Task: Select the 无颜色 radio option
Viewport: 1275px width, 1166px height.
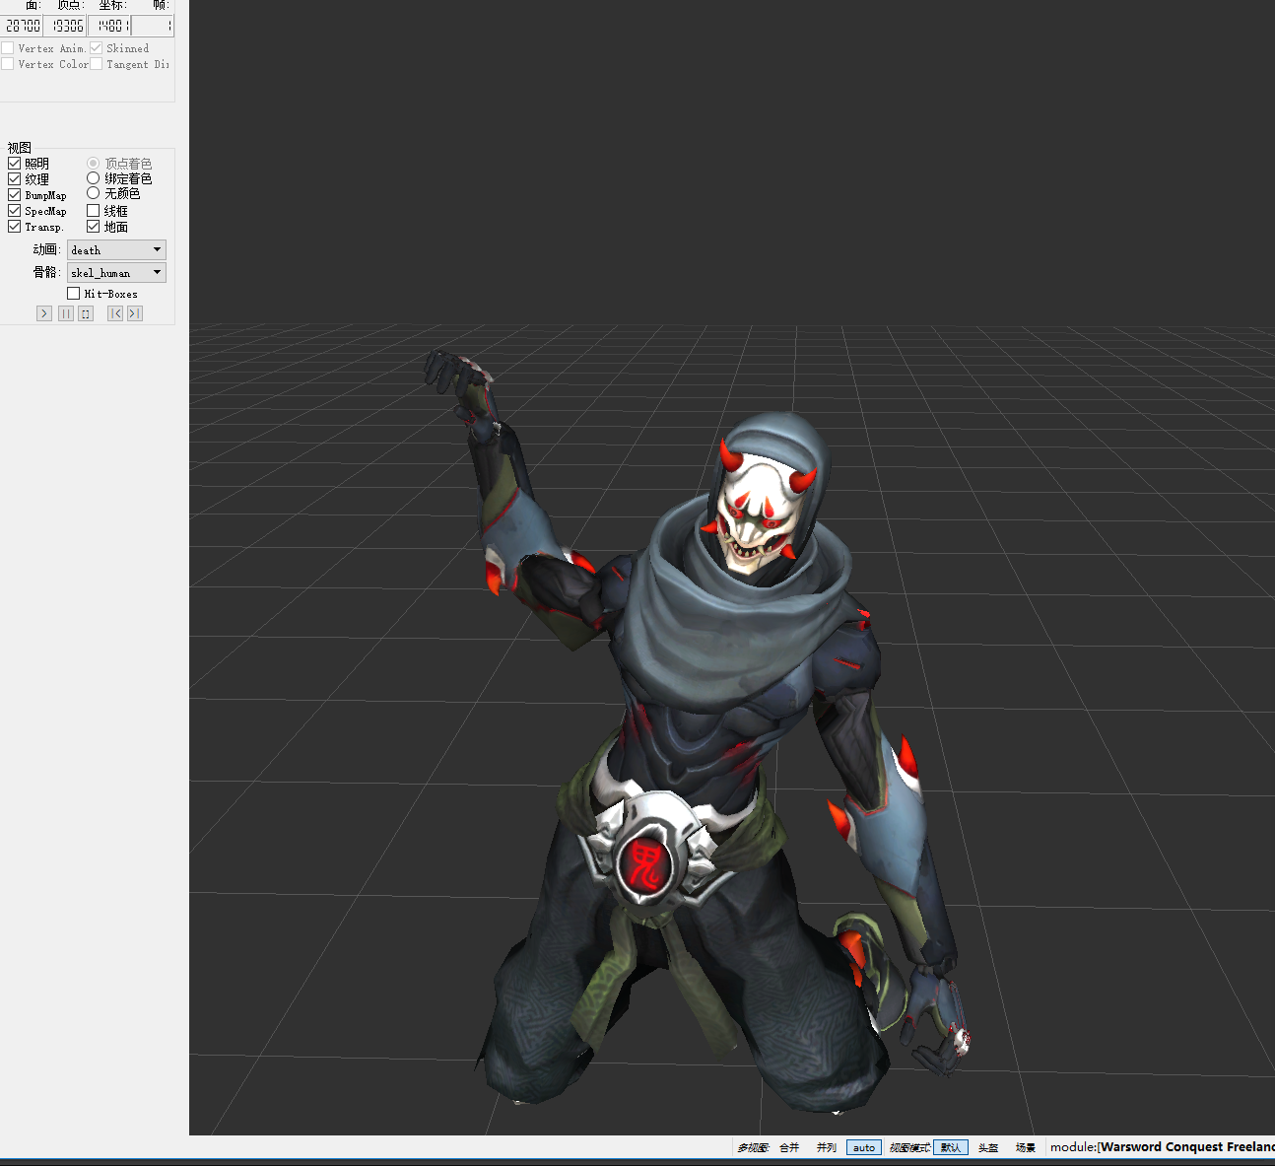Action: coord(94,193)
